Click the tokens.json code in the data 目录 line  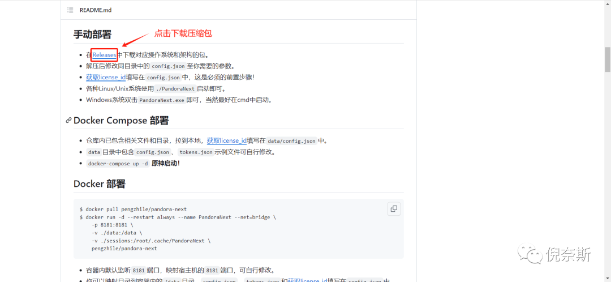(x=196, y=152)
